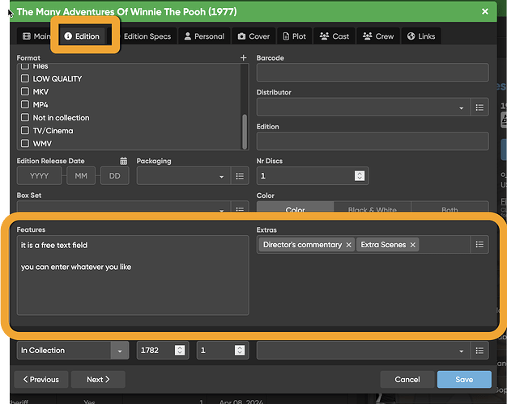Click into the Barcode input field

pyautogui.click(x=373, y=73)
